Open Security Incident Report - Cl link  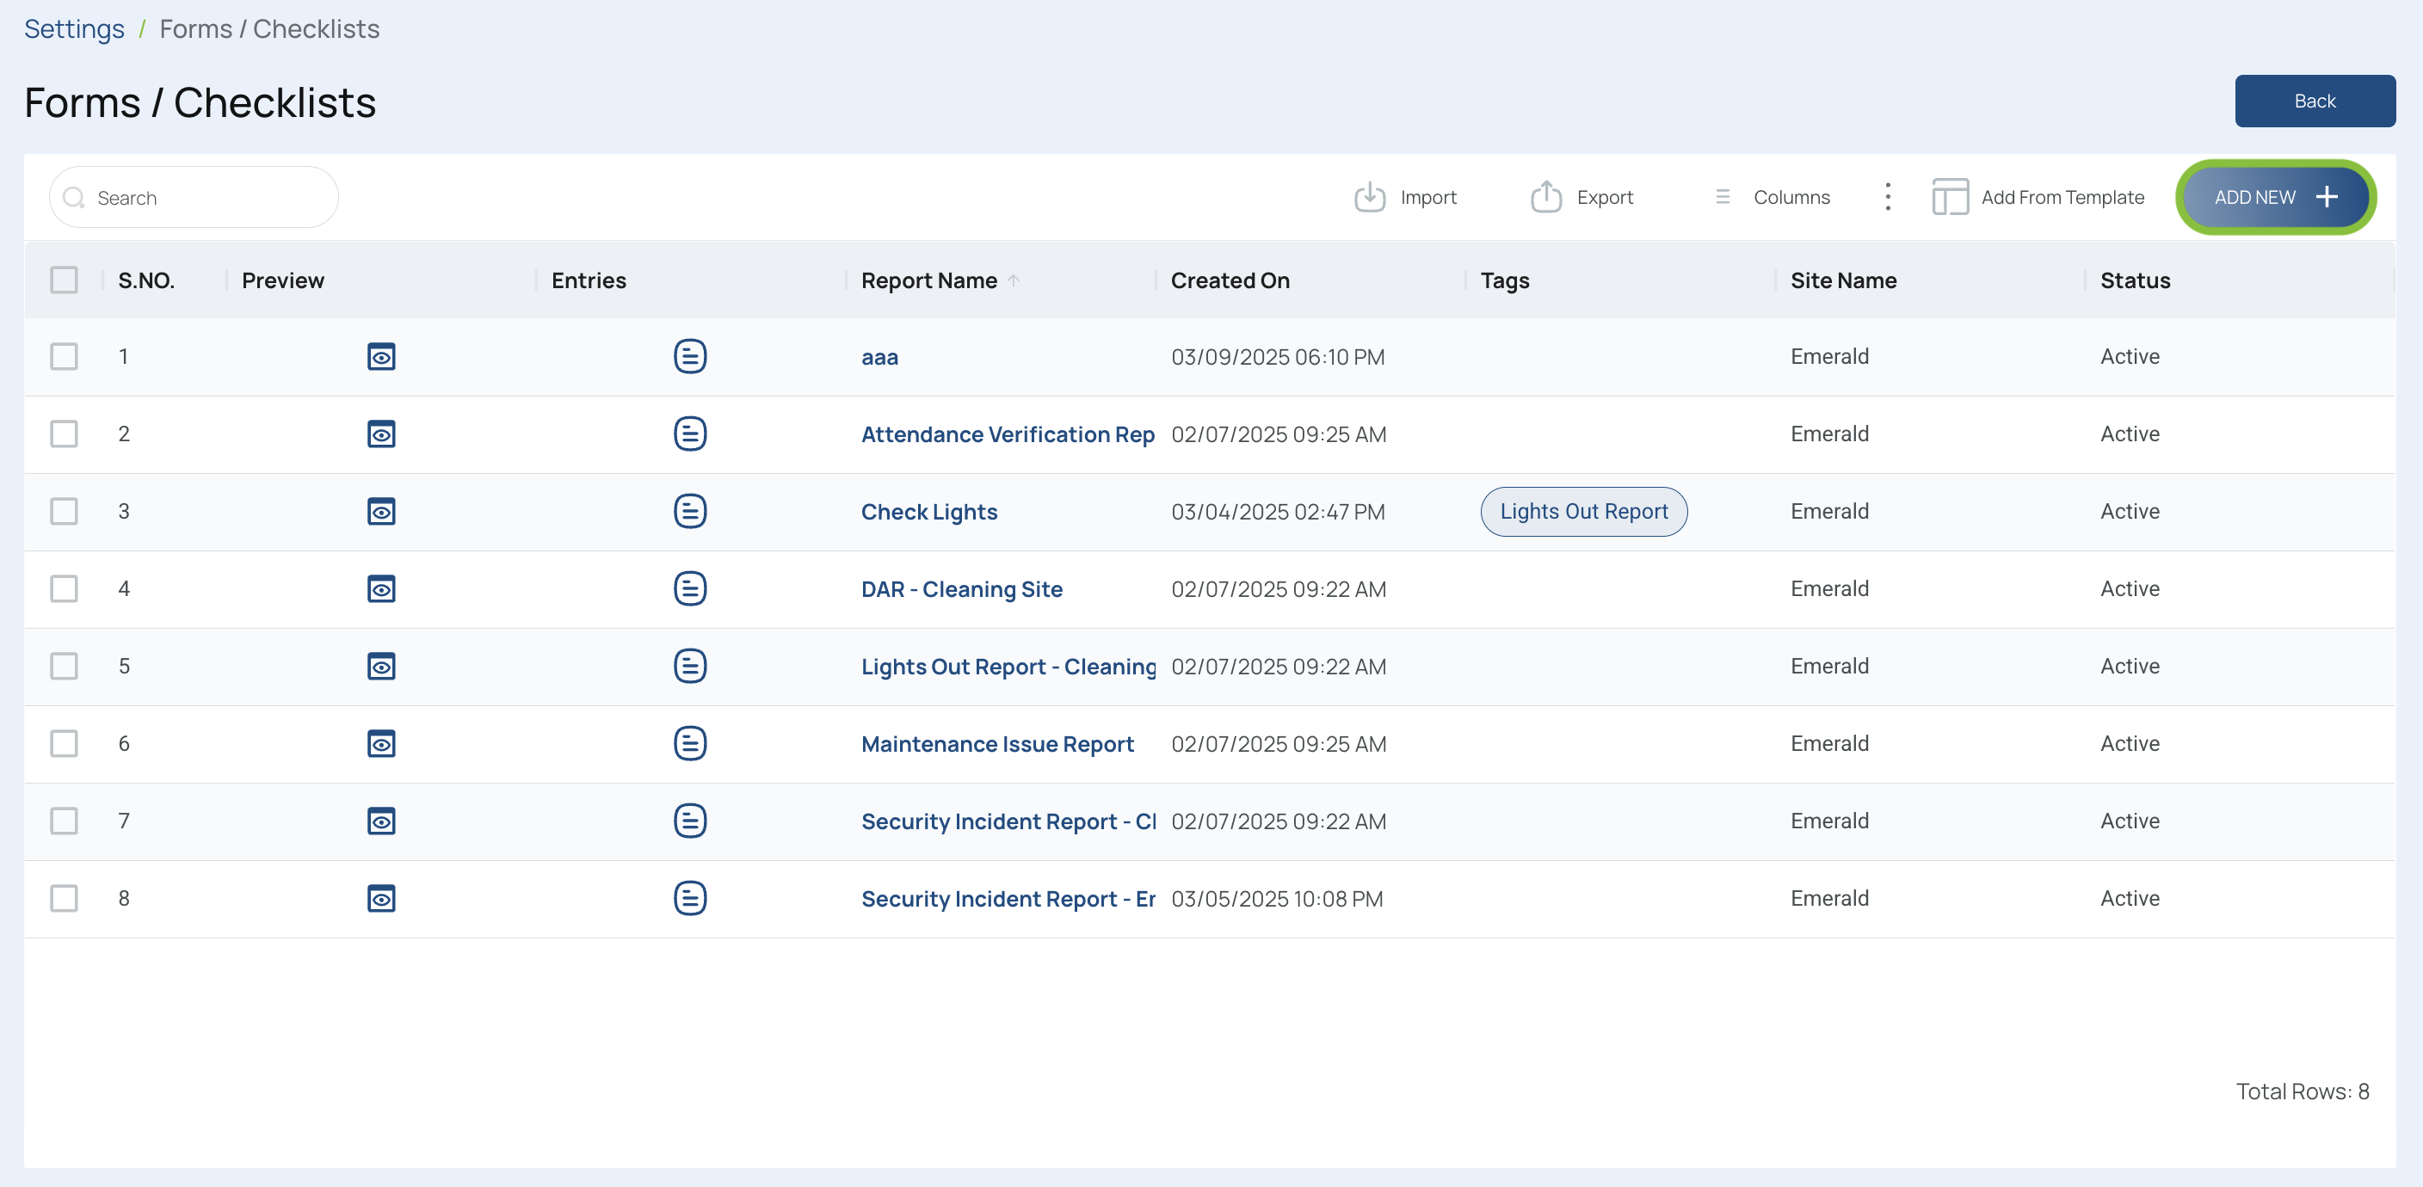[x=1008, y=821]
